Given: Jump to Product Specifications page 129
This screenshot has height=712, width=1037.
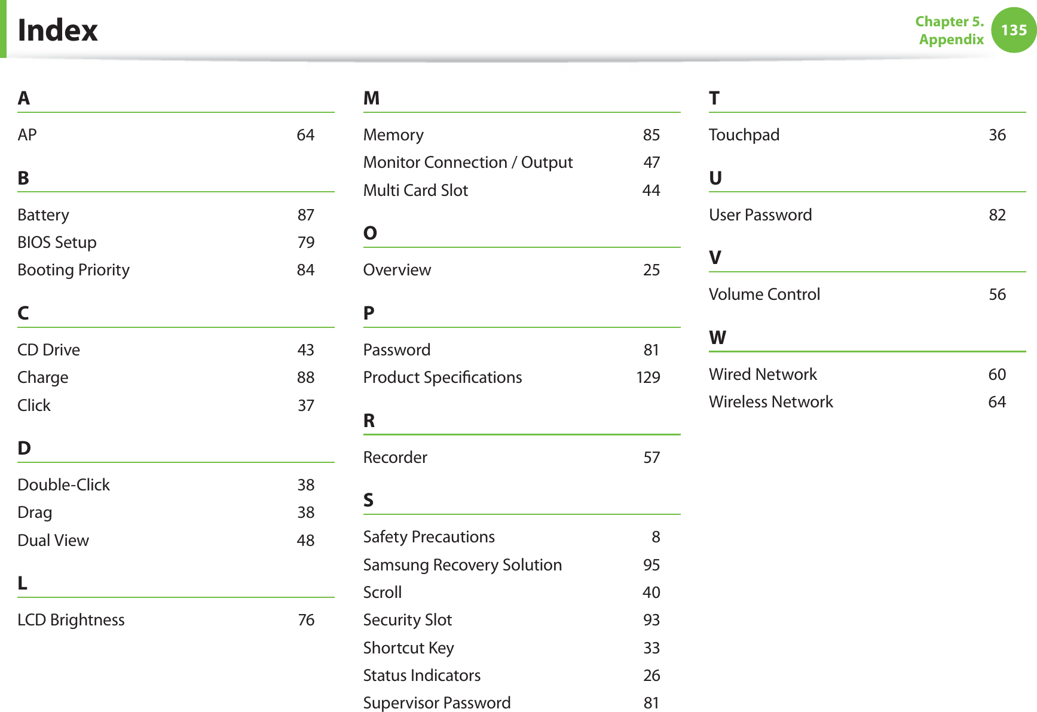Looking at the screenshot, I should pos(648,378).
